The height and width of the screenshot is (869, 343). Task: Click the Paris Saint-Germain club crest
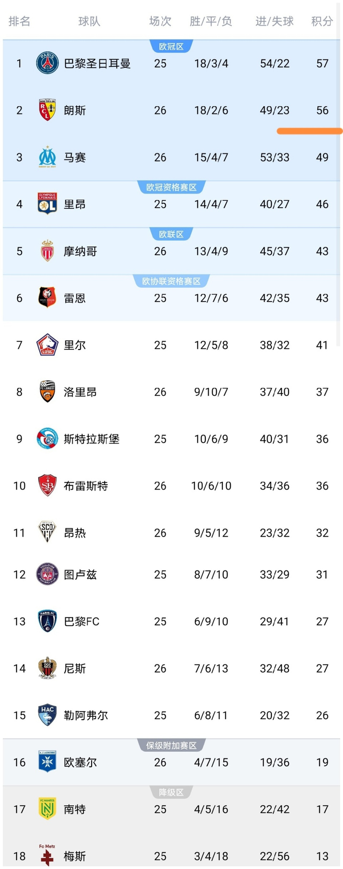tap(48, 63)
